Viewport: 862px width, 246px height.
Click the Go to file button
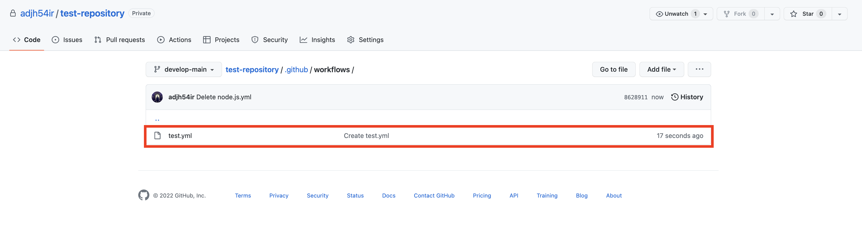(614, 69)
